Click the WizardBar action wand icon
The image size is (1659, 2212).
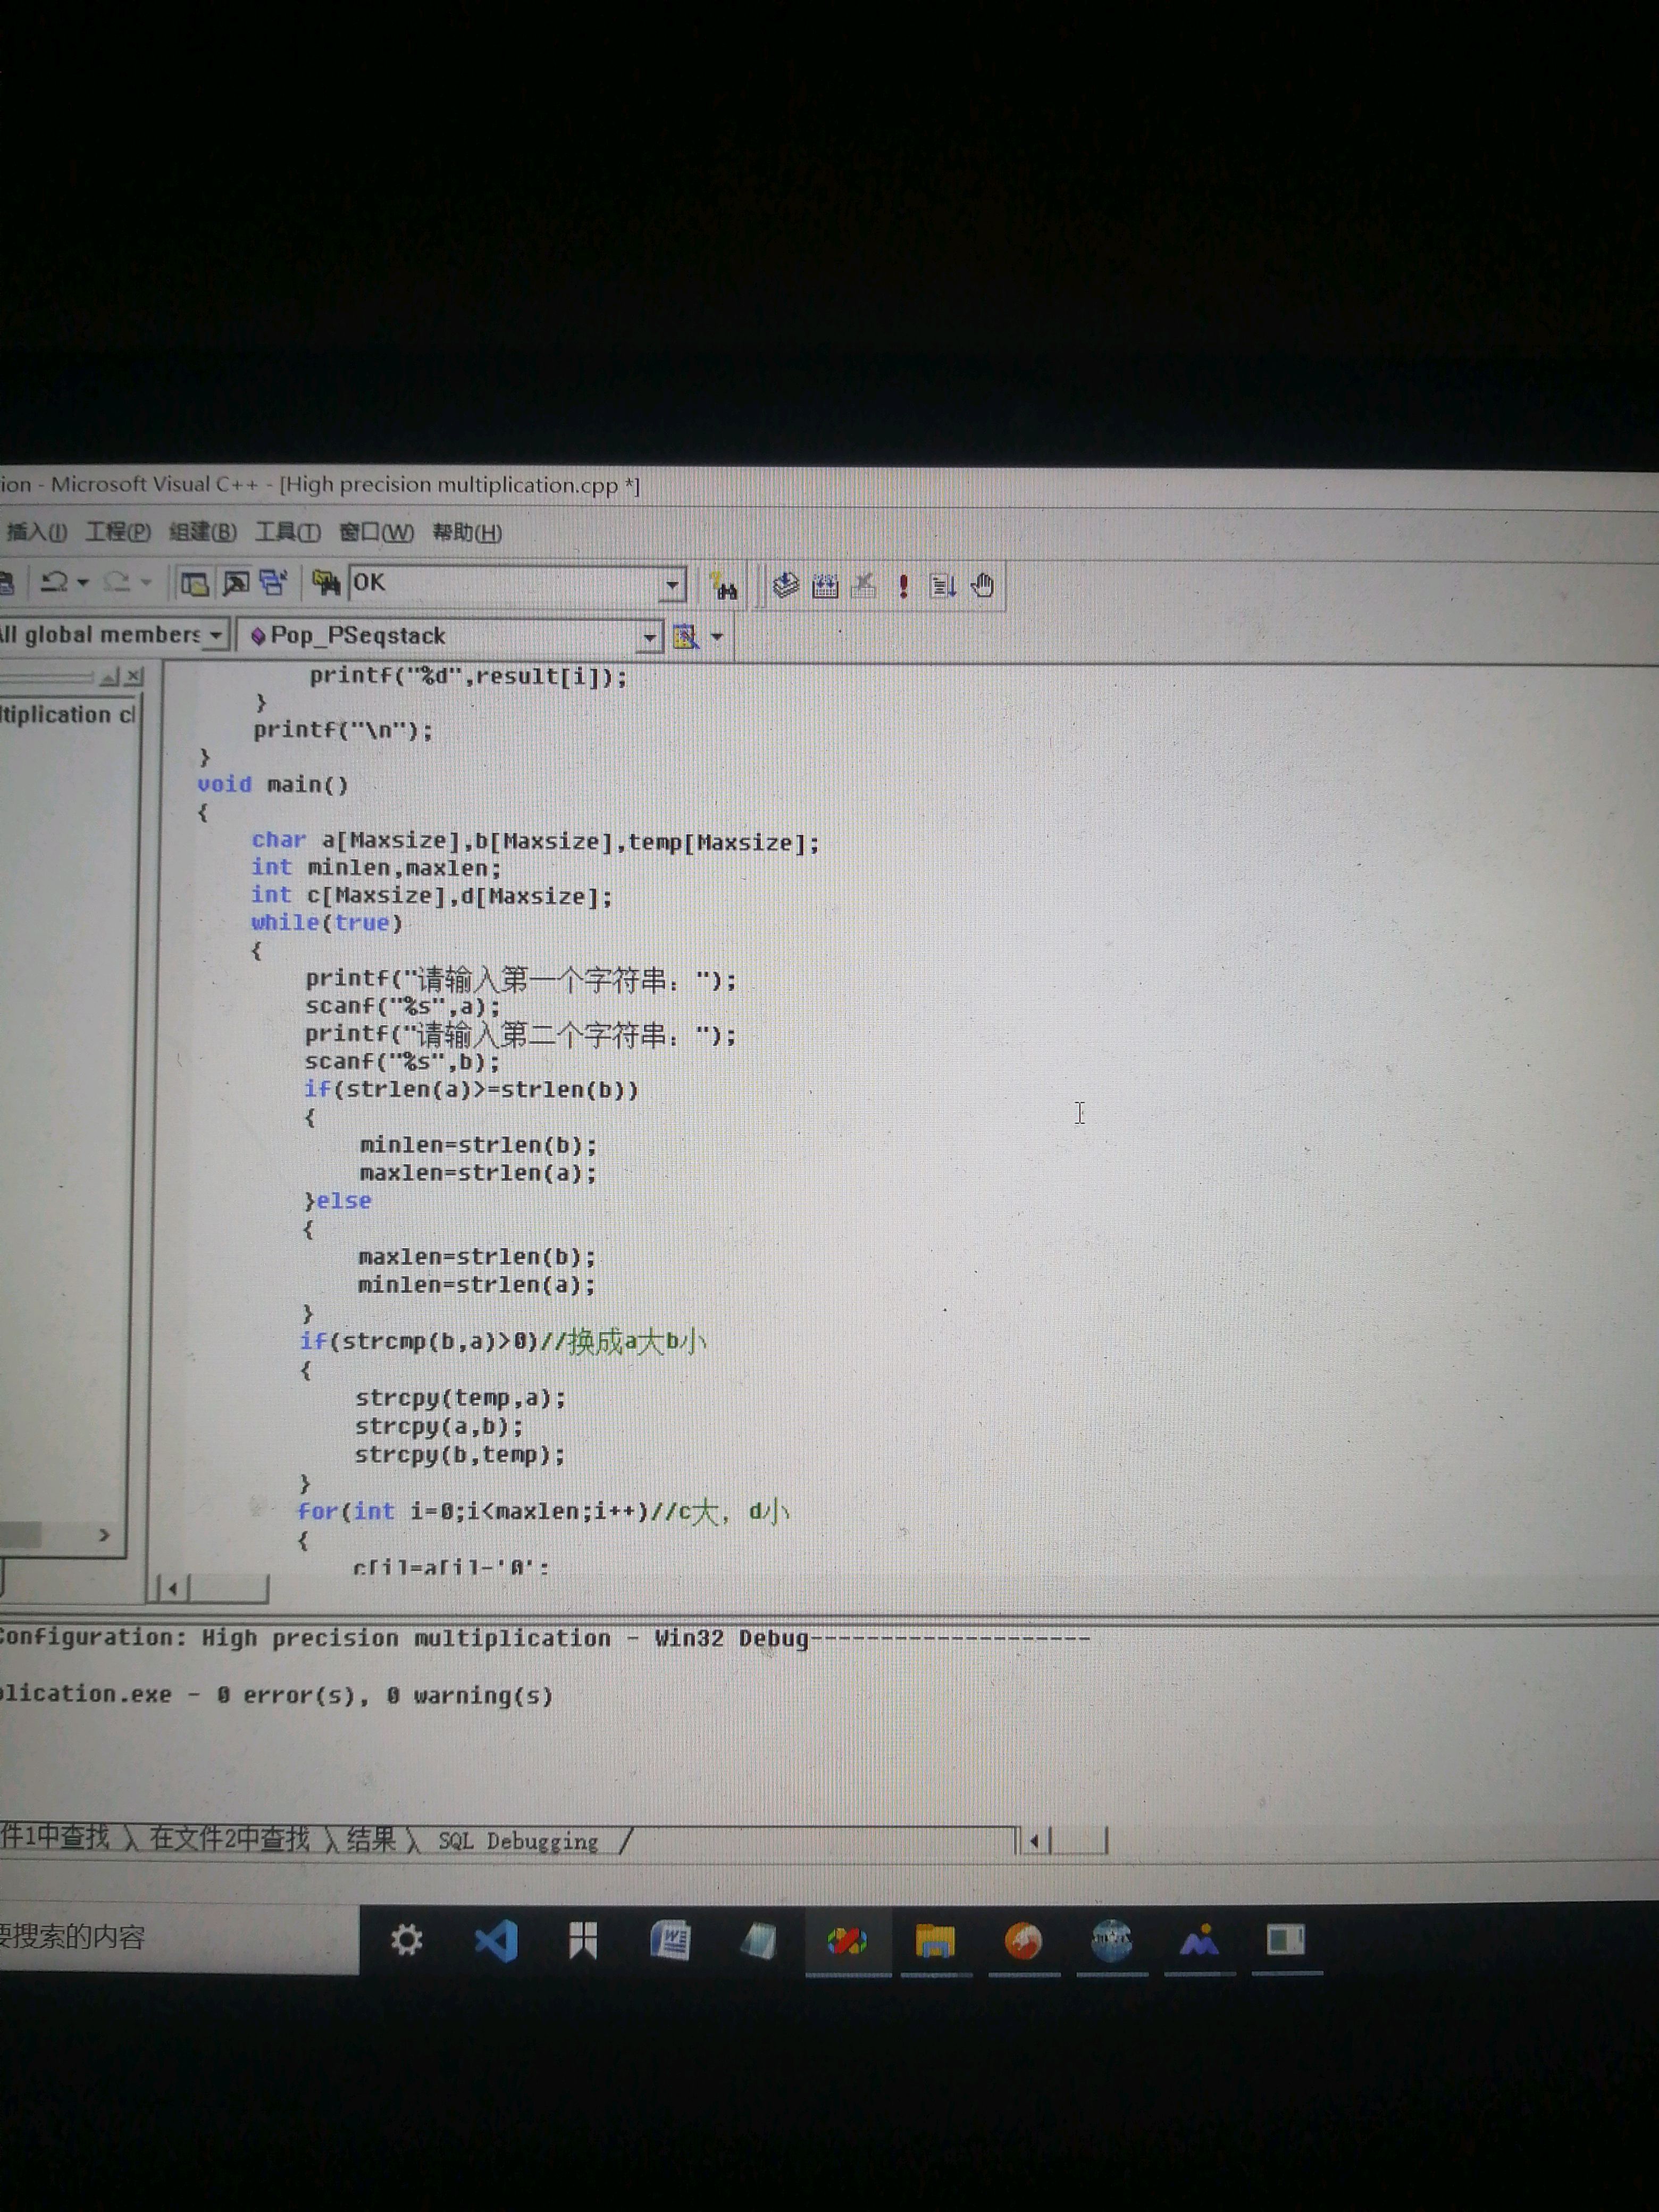click(686, 636)
